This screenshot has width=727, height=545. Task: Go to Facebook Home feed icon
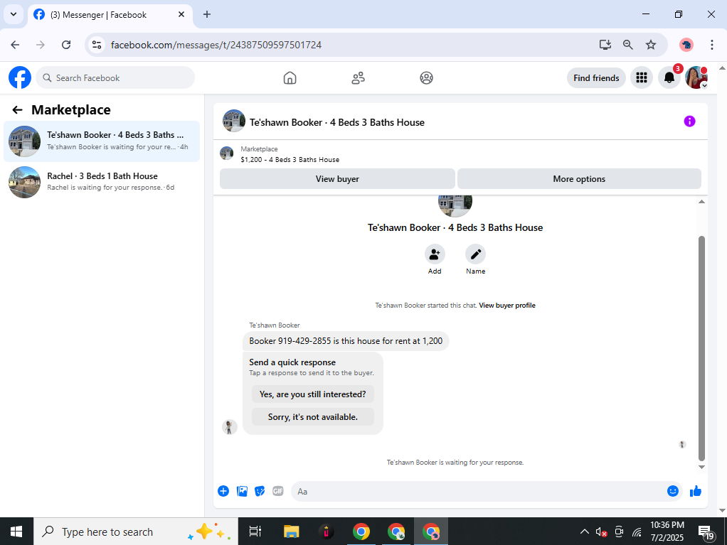pos(290,77)
